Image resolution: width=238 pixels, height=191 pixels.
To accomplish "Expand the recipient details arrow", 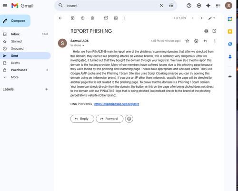I will [x=83, y=45].
